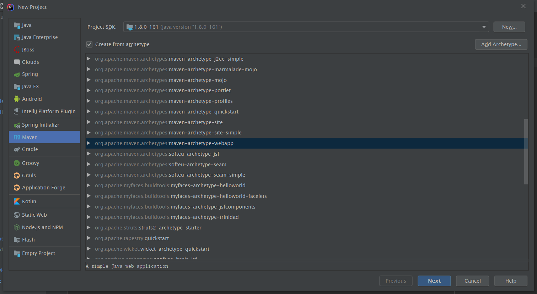This screenshot has height=294, width=537.
Task: Select Kotlin project type
Action: (x=45, y=201)
